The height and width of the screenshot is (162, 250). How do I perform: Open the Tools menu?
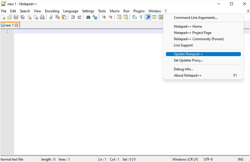102,11
